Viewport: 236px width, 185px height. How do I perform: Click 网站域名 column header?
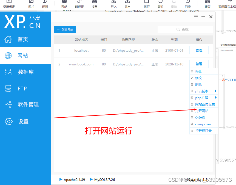81,40
